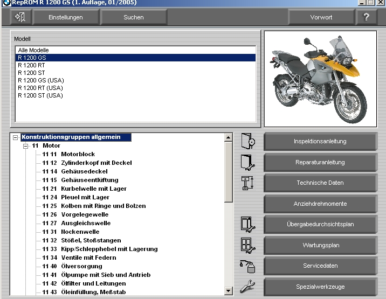Select 11 14 Gehäusedeckel
386x299 pixels.
pyautogui.click(x=75, y=171)
